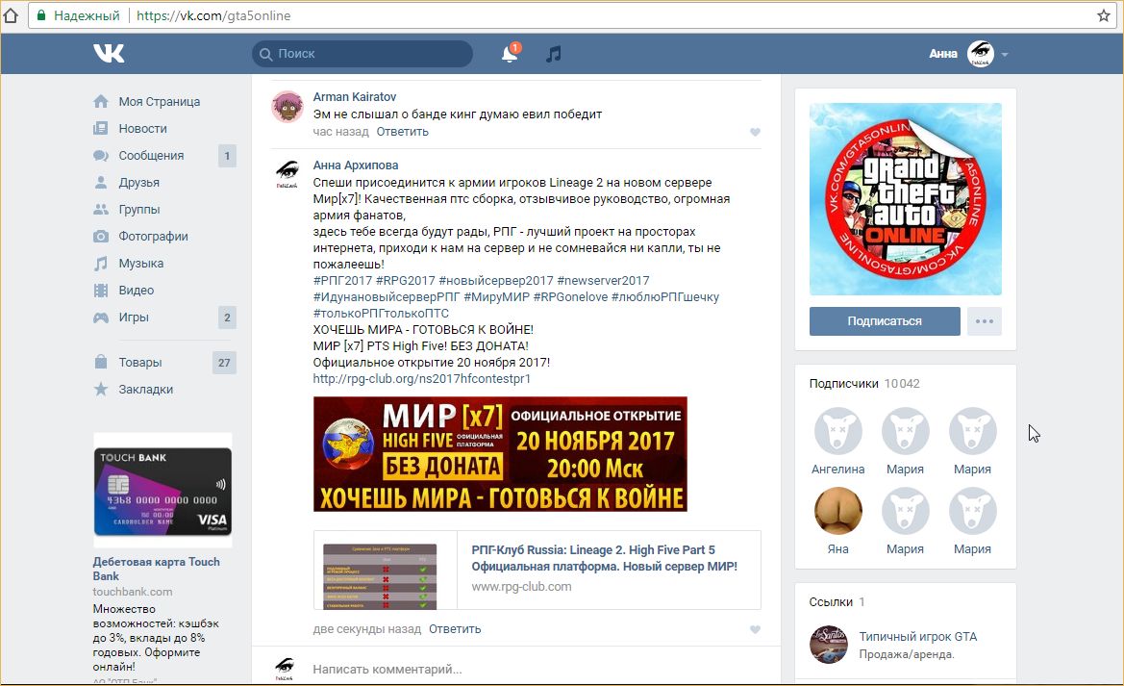The width and height of the screenshot is (1124, 686).
Task: Click the Сообщения unread counter badge
Action: 227,156
